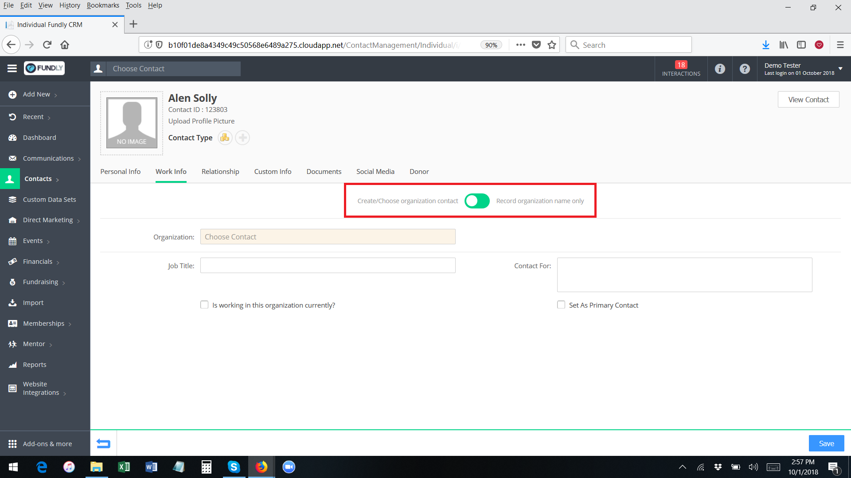The width and height of the screenshot is (851, 478).
Task: Open the help question mark icon
Action: coord(745,69)
